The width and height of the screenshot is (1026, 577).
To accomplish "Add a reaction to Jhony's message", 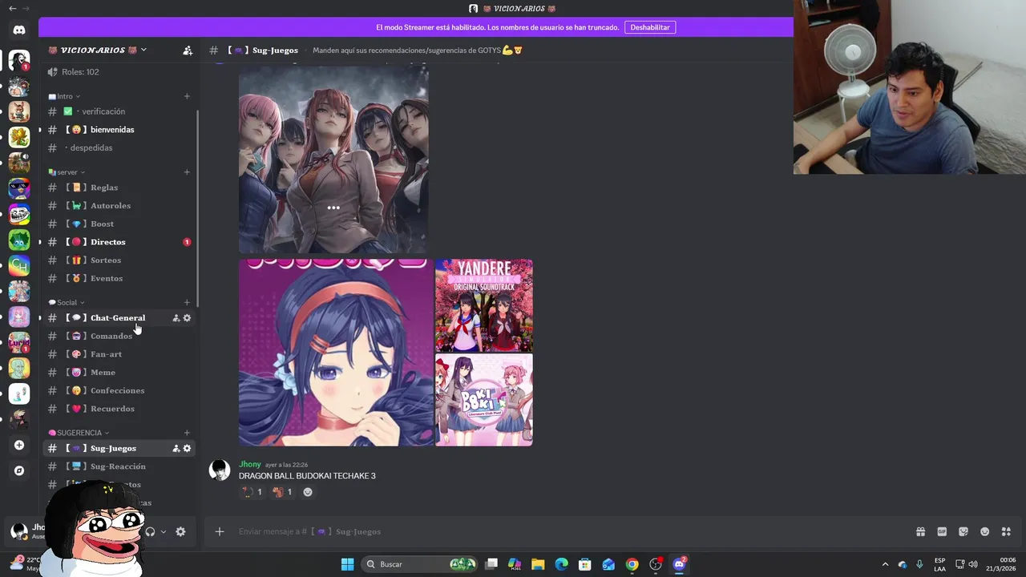I will point(308,492).
